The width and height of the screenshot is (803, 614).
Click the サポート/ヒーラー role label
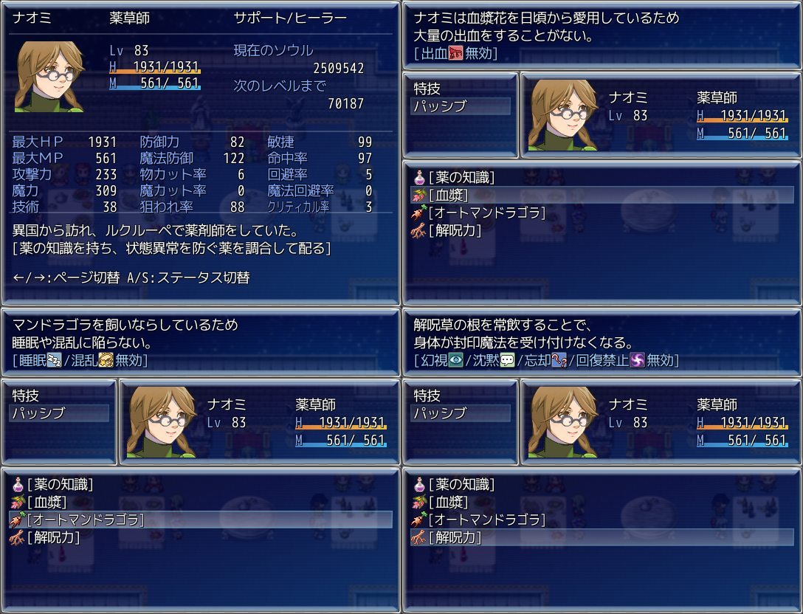(x=290, y=18)
